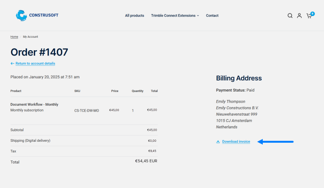Open the search magnifier icon
This screenshot has height=188, width=324.
(x=290, y=16)
